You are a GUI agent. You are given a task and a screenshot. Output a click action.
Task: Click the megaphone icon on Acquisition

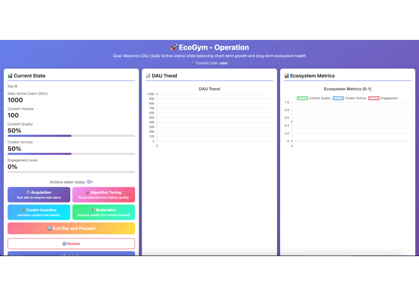[28, 192]
